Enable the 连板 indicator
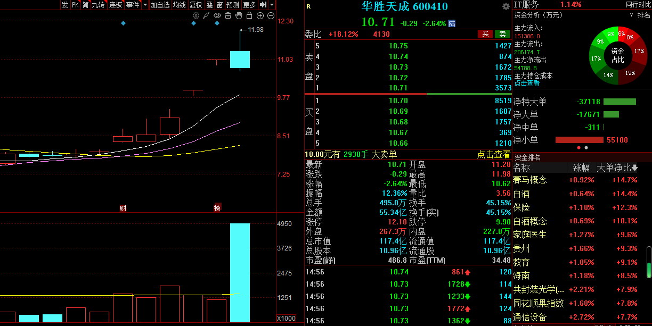The width and height of the screenshot is (652, 326). point(116,5)
